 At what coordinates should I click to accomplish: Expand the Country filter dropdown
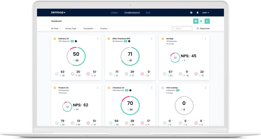coord(105,28)
